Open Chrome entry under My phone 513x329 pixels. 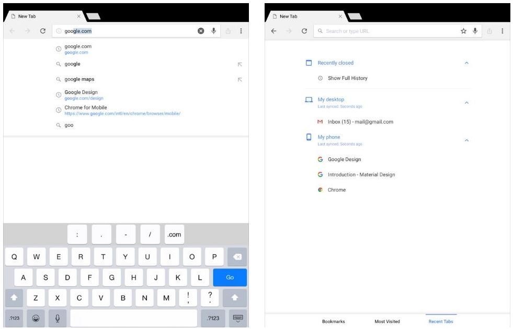pos(337,190)
